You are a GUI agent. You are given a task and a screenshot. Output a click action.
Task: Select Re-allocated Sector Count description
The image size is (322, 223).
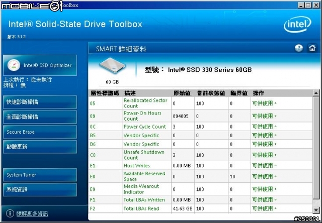coord(145,103)
